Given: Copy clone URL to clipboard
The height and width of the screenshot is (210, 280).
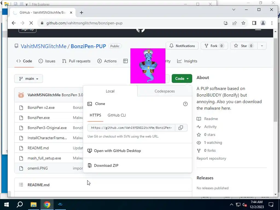Looking at the screenshot, I should click(x=181, y=128).
